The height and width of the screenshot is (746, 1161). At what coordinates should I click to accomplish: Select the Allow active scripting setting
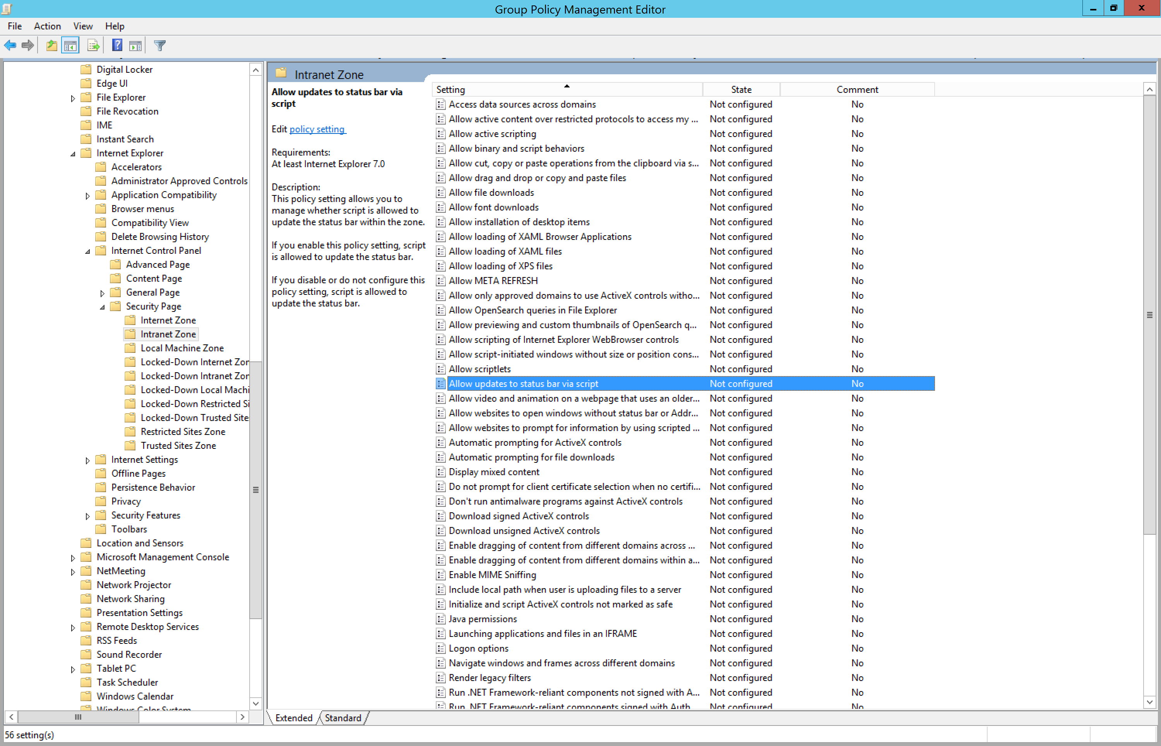tap(493, 134)
